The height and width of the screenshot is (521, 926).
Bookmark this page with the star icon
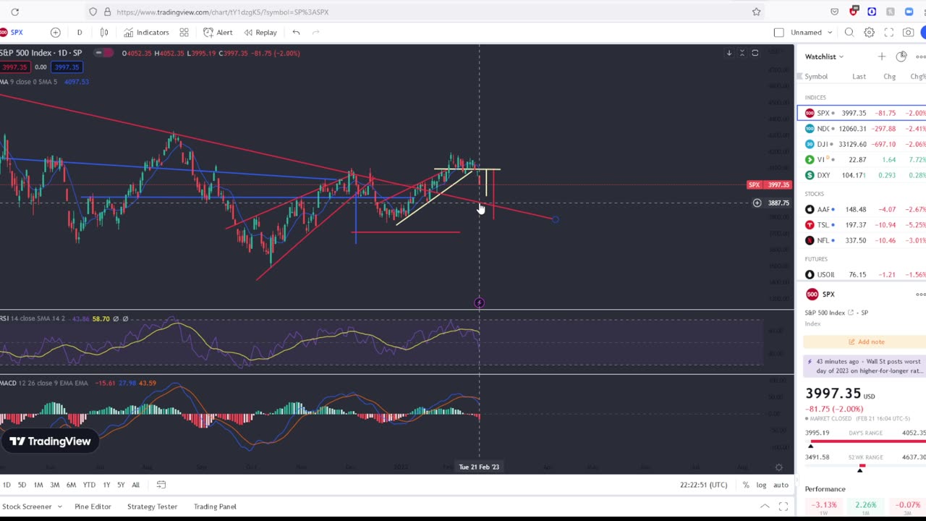click(x=756, y=12)
